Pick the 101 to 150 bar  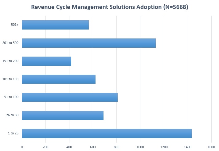59,79
